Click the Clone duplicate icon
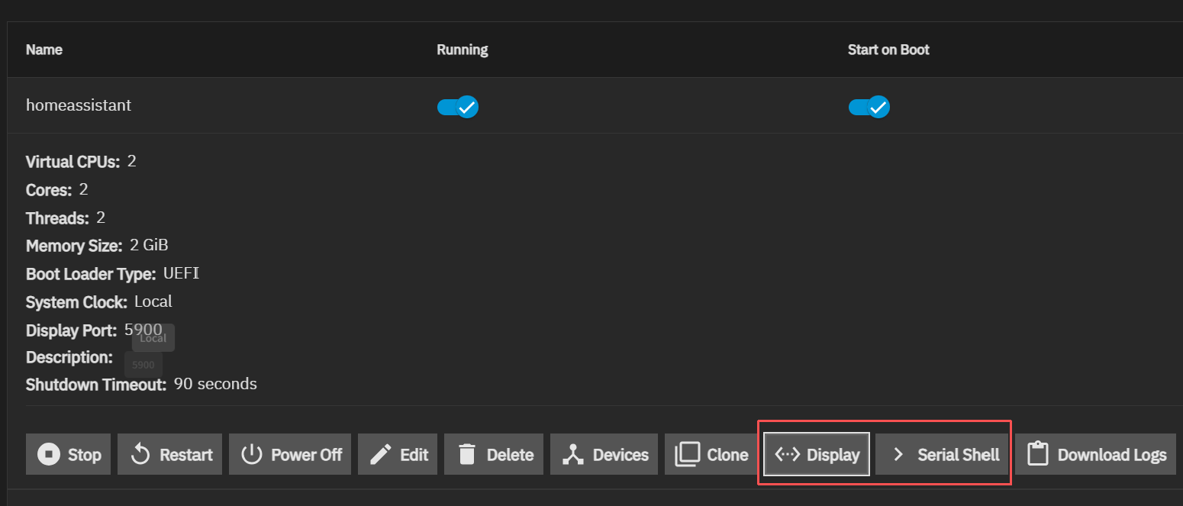Image resolution: width=1183 pixels, height=506 pixels. click(x=687, y=455)
